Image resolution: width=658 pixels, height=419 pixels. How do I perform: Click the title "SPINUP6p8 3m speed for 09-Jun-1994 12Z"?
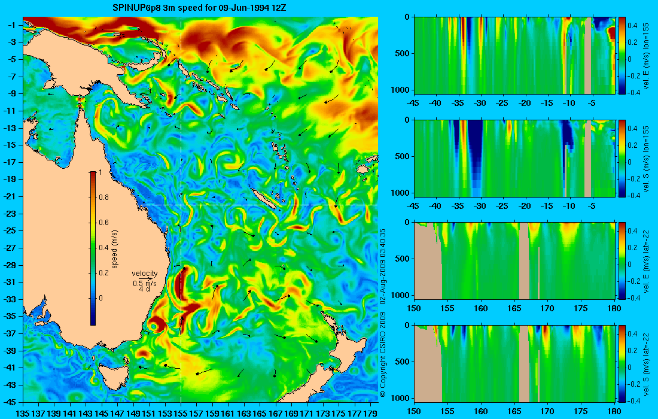pos(199,8)
